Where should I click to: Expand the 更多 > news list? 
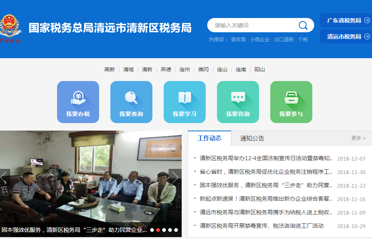pyautogui.click(x=358, y=138)
